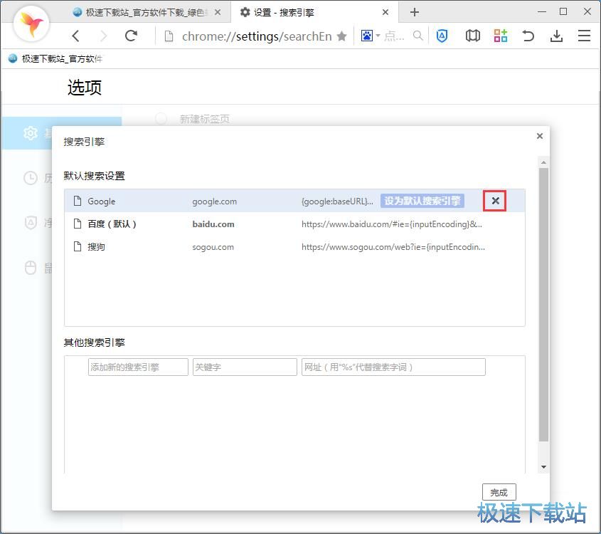
Task: Click the address bar URL
Action: (x=257, y=36)
